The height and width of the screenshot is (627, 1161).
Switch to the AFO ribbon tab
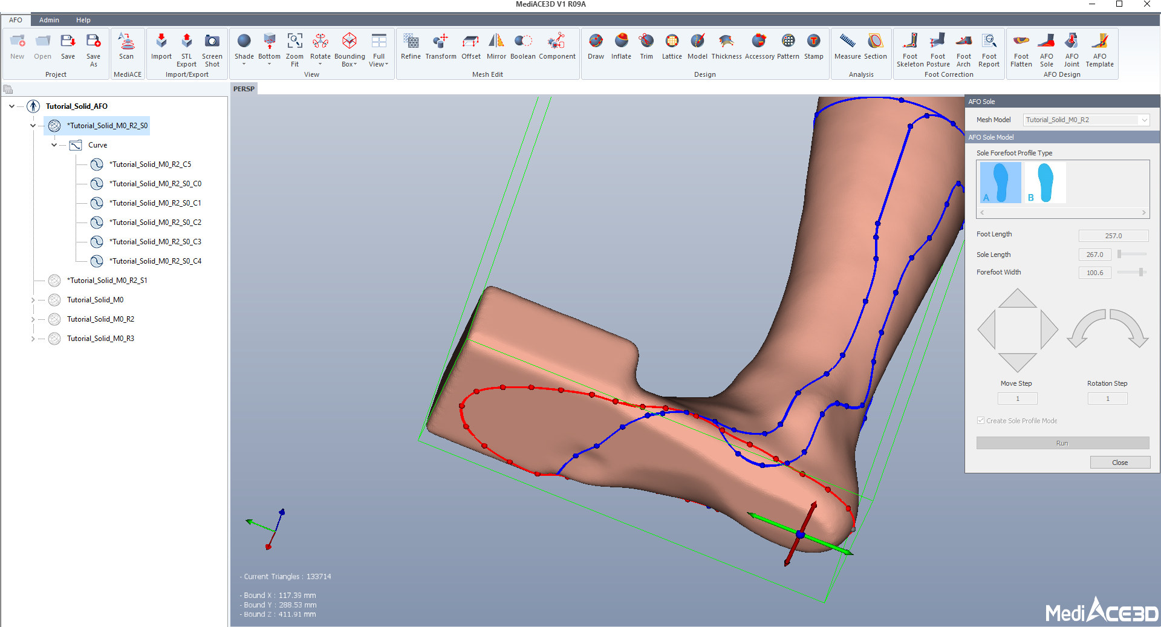(16, 20)
